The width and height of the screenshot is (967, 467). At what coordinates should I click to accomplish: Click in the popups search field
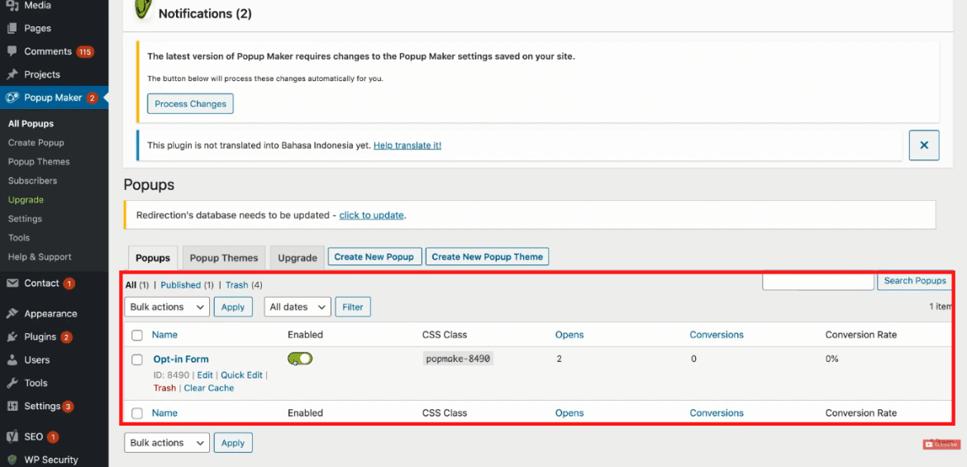[818, 281]
